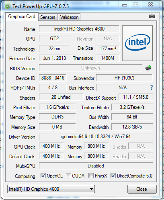The image size is (164, 200).
Task: Click the Device ID field 8086 - 0416
Action: pos(53,78)
